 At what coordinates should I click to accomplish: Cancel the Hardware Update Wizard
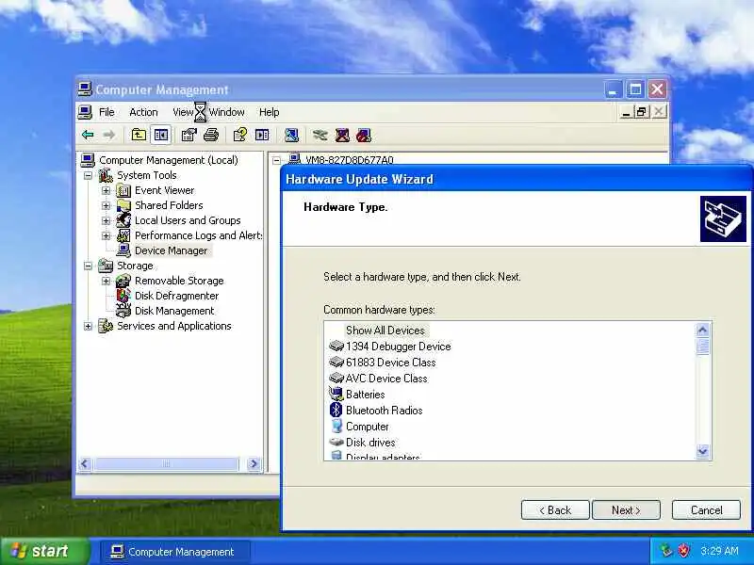pyautogui.click(x=706, y=510)
